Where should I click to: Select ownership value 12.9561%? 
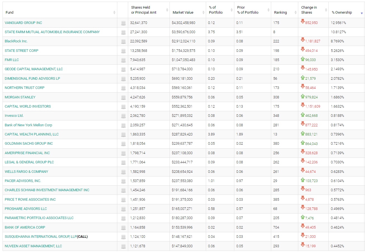pos(338,23)
